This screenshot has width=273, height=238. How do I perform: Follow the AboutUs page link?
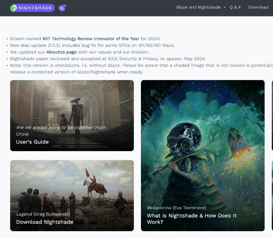(x=61, y=52)
